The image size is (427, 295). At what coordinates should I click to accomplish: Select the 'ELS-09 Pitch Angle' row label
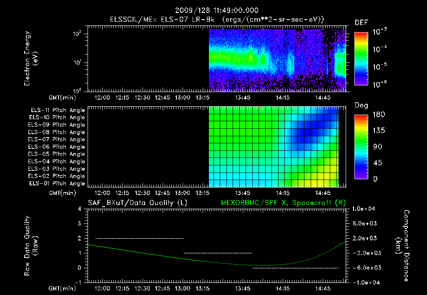click(57, 125)
